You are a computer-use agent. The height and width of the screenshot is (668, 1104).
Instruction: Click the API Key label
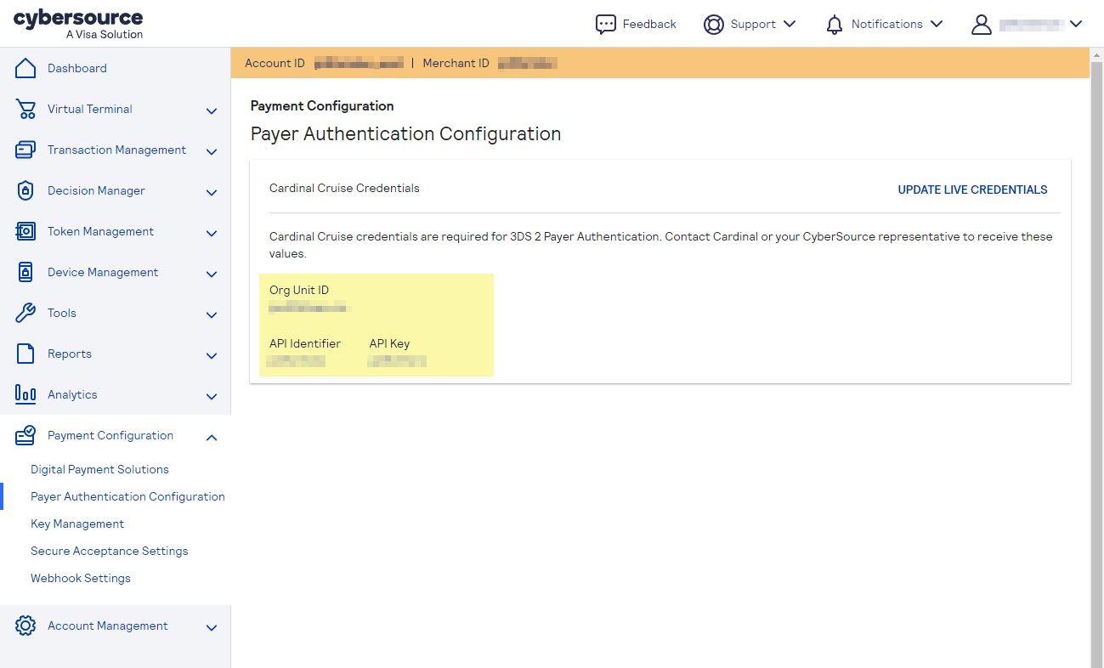(389, 343)
